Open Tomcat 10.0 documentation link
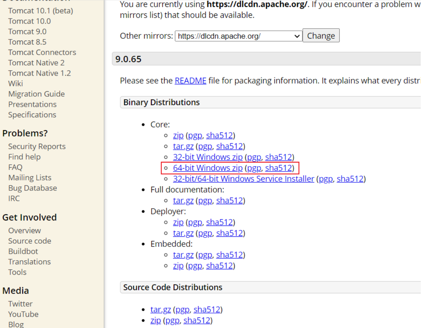 [29, 21]
